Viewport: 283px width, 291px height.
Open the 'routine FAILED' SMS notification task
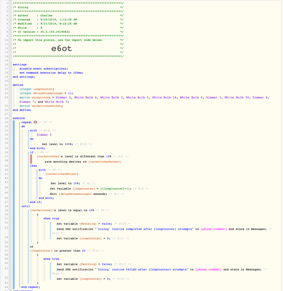tap(159, 269)
